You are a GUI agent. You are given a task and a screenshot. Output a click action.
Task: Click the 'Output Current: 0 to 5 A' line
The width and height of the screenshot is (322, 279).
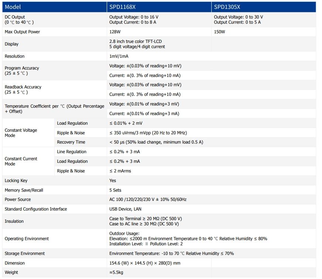237,22
